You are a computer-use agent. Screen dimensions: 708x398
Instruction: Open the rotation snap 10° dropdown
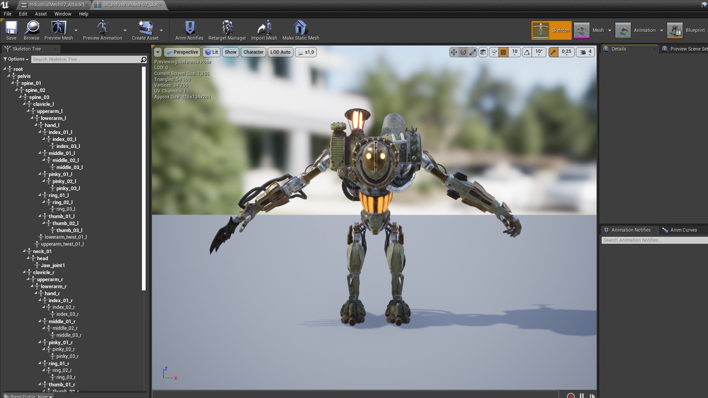tap(539, 52)
